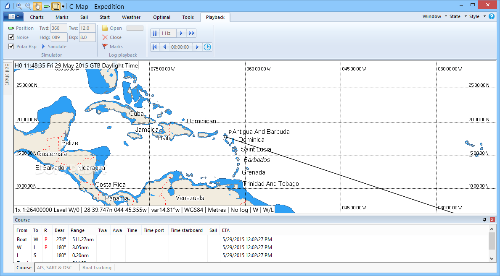This screenshot has width=500, height=276.
Task: Click the boat marker near Antigua
Action: click(x=225, y=137)
